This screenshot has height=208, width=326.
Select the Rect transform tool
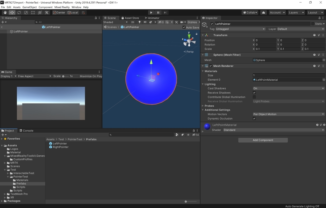click(33, 12)
